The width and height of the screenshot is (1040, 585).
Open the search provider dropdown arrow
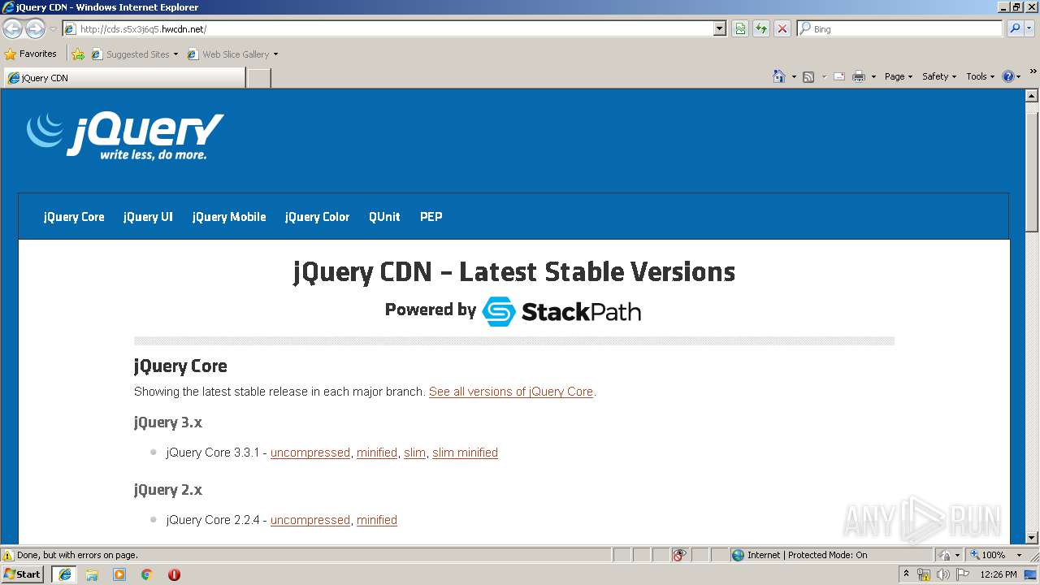pyautogui.click(x=1029, y=29)
